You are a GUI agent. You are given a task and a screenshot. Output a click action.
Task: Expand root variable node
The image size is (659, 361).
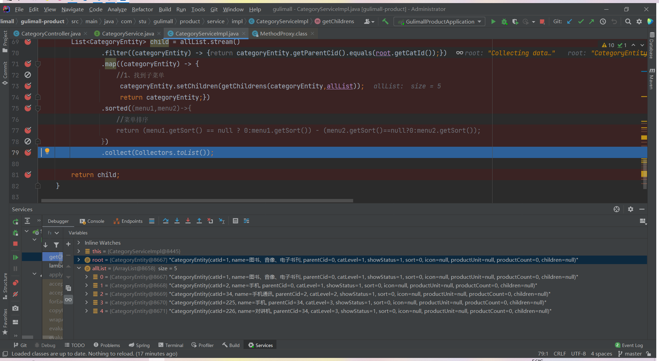pyautogui.click(x=79, y=260)
